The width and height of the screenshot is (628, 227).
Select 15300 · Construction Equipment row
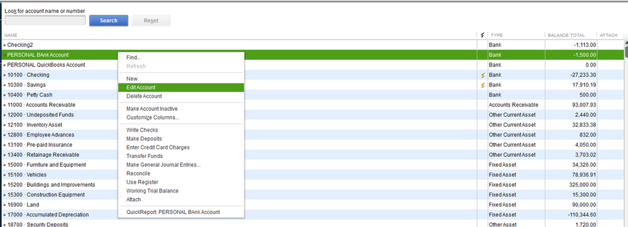312,194
